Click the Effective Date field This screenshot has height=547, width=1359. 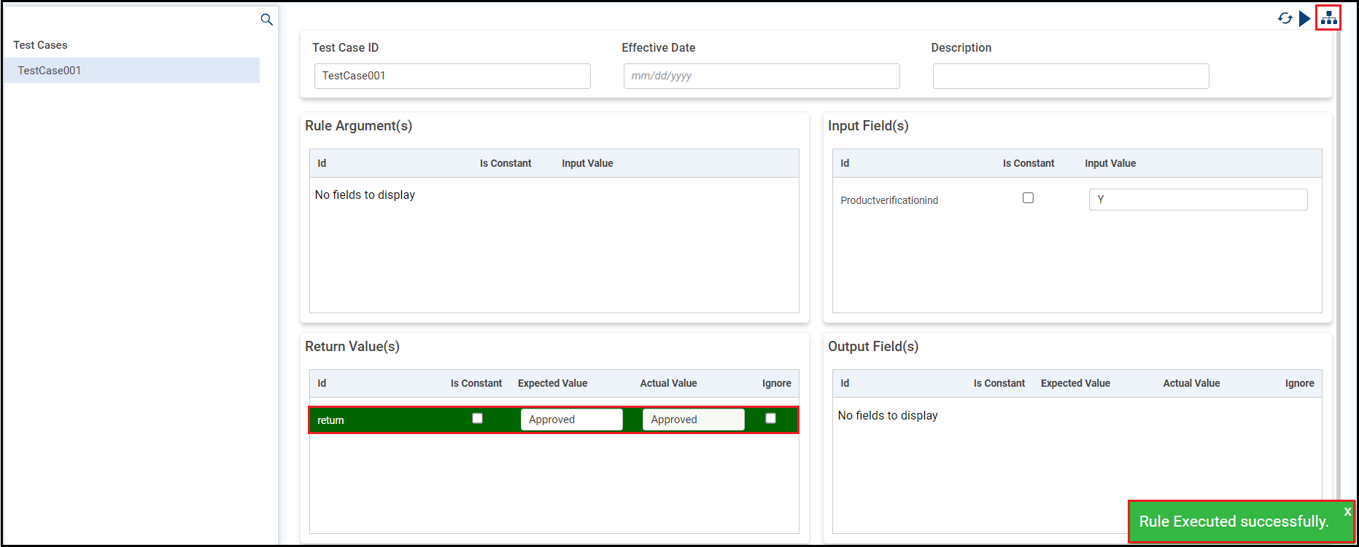click(761, 76)
